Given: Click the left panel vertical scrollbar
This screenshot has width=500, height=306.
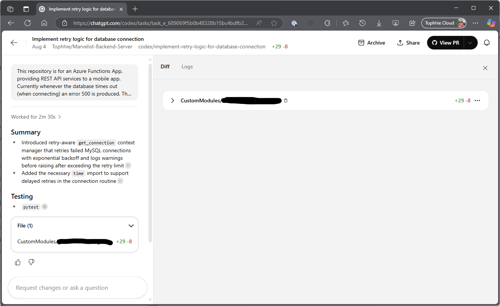Looking at the screenshot, I should 150,153.
